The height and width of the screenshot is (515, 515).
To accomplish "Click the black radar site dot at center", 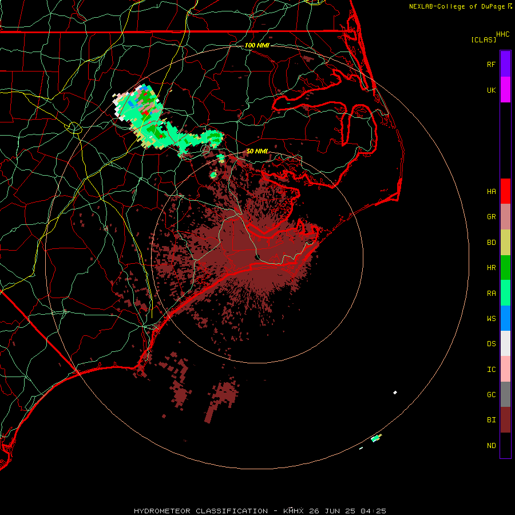I will point(257,257).
